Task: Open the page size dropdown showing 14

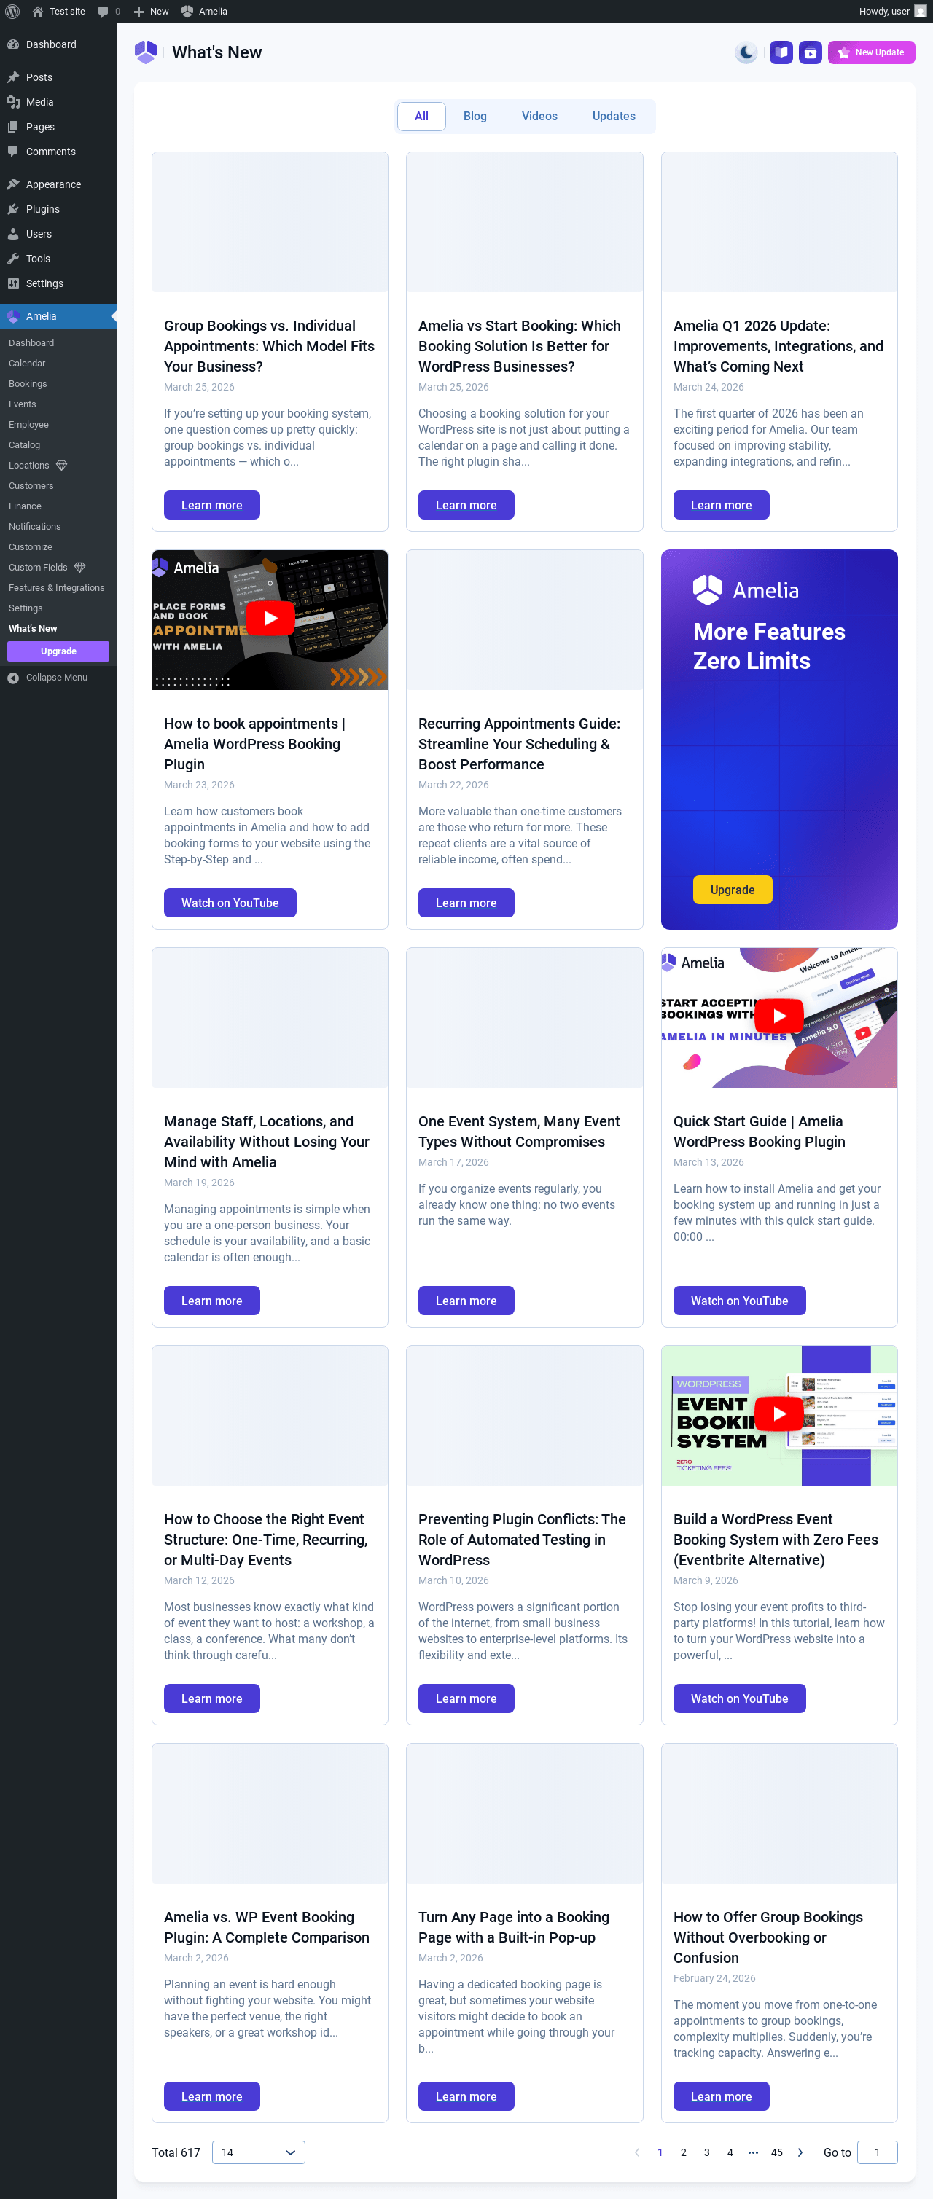Action: pos(258,2152)
